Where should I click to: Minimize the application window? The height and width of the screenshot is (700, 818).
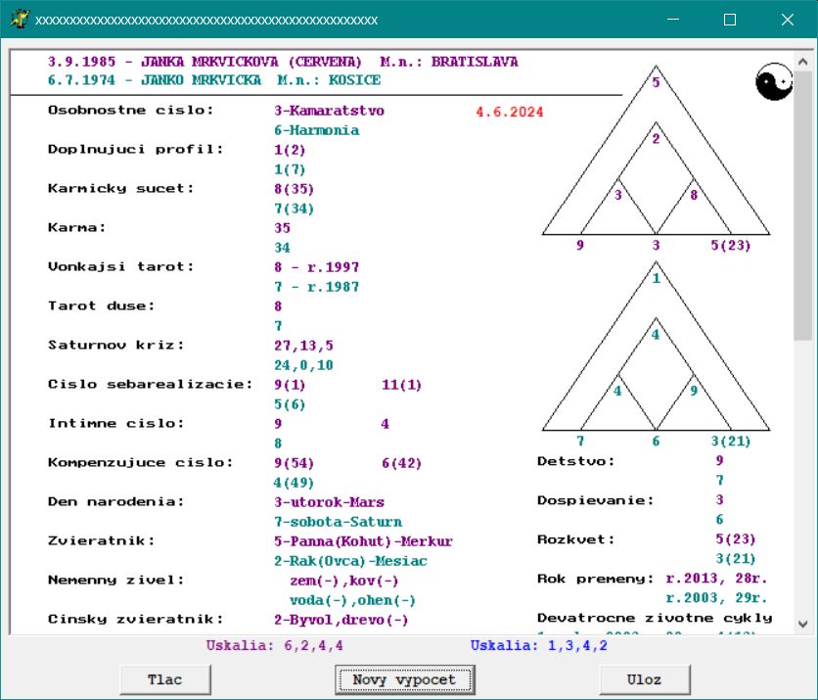click(673, 20)
